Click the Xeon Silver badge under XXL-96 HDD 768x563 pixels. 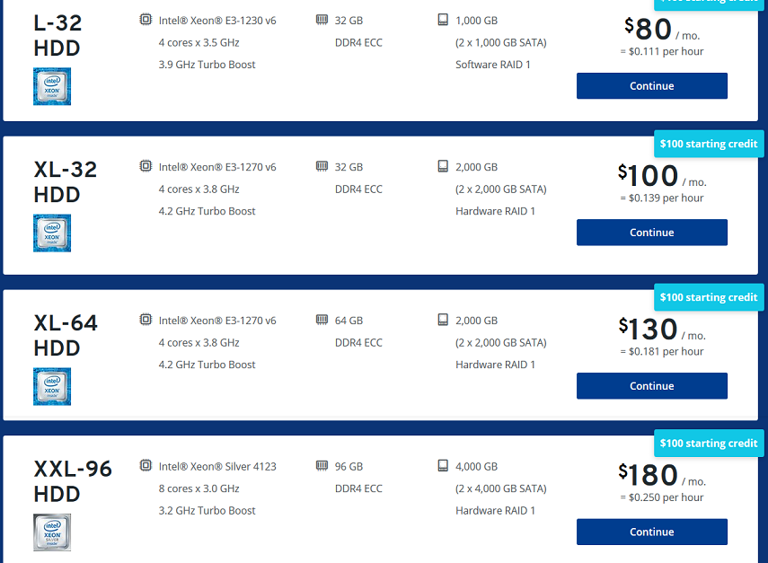pyautogui.click(x=52, y=532)
